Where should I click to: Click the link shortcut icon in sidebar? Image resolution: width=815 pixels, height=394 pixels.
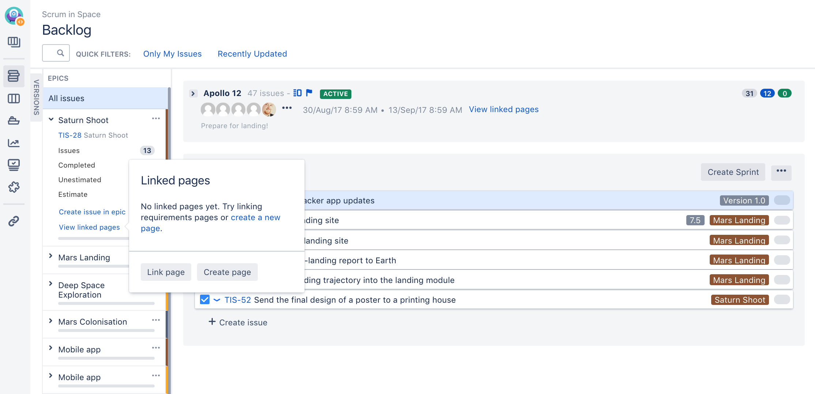14,221
